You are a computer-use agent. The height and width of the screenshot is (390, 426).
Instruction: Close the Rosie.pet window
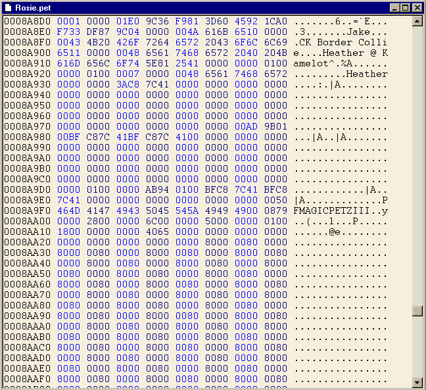point(416,8)
